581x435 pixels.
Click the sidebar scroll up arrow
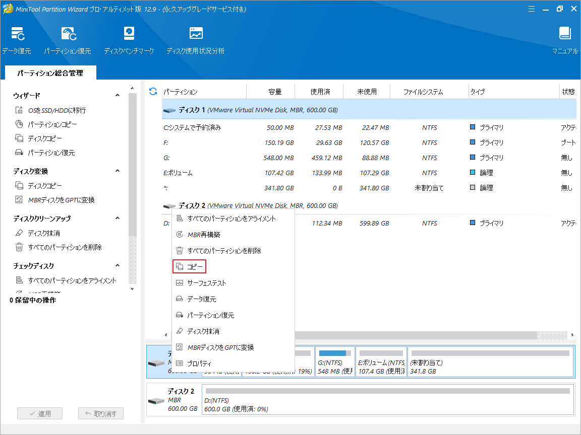(x=132, y=88)
